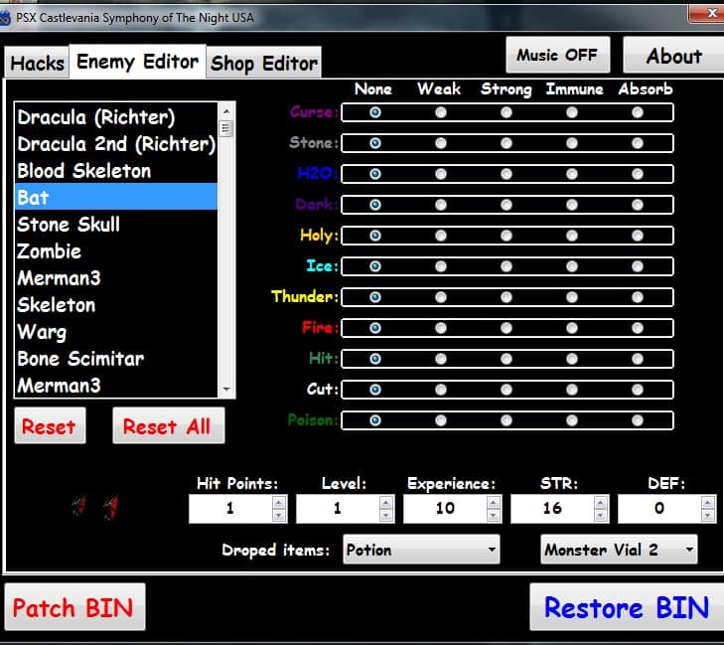
Task: Increase Hit Points with up arrow
Action: [279, 502]
